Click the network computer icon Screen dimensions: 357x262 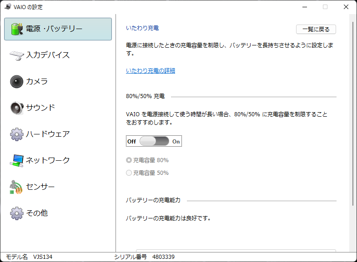17,161
